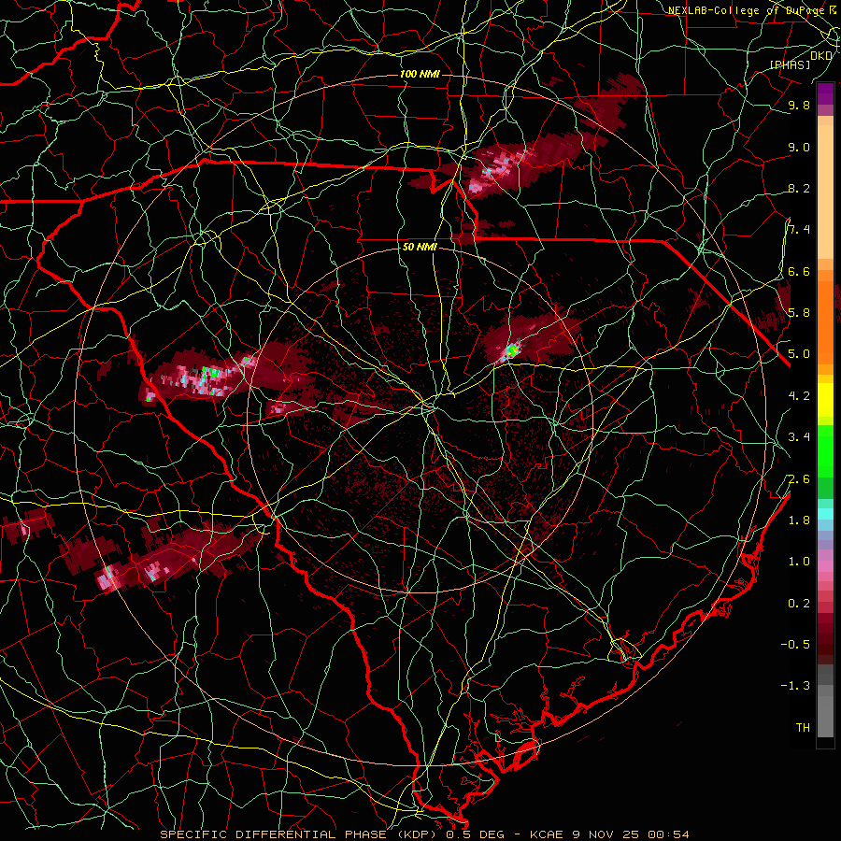Click the 100 NMI range ring label
The width and height of the screenshot is (841, 841).
pyautogui.click(x=420, y=74)
